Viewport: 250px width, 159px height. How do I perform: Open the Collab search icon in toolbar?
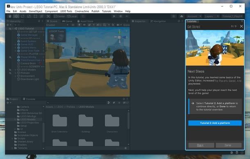click(174, 16)
